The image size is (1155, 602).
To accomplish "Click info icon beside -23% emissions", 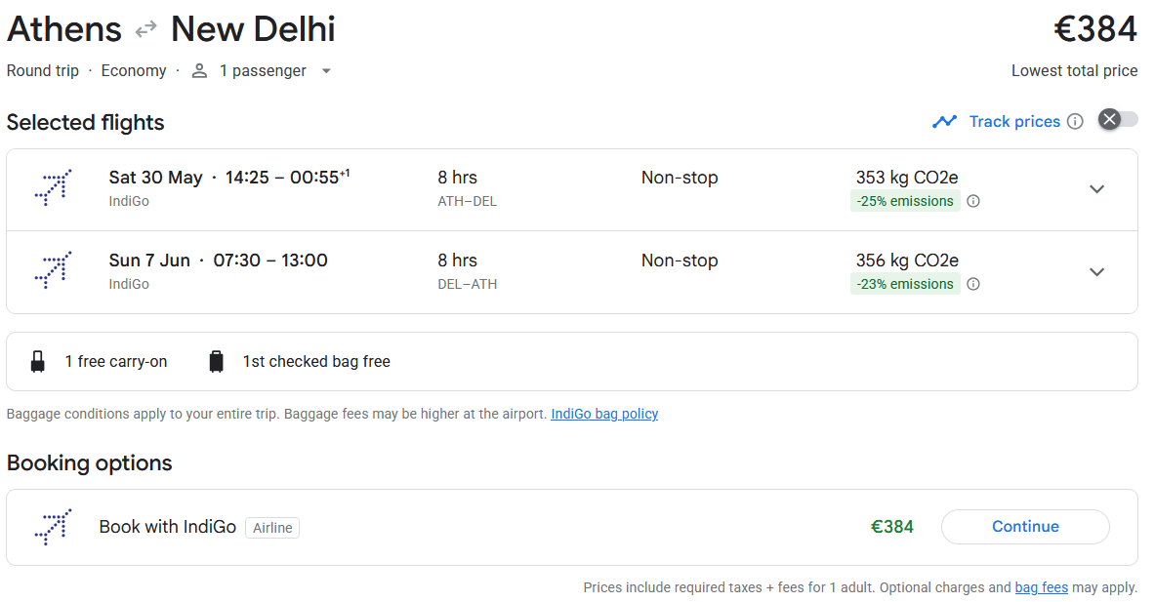I will coord(973,285).
